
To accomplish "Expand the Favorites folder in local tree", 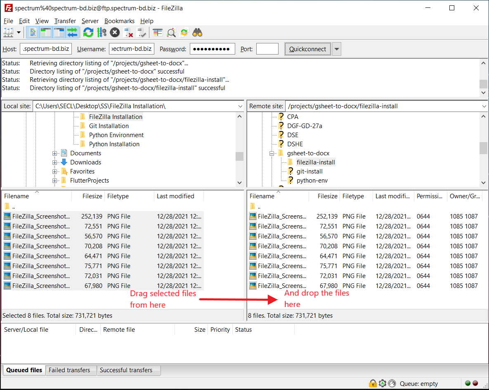I will click(x=54, y=171).
